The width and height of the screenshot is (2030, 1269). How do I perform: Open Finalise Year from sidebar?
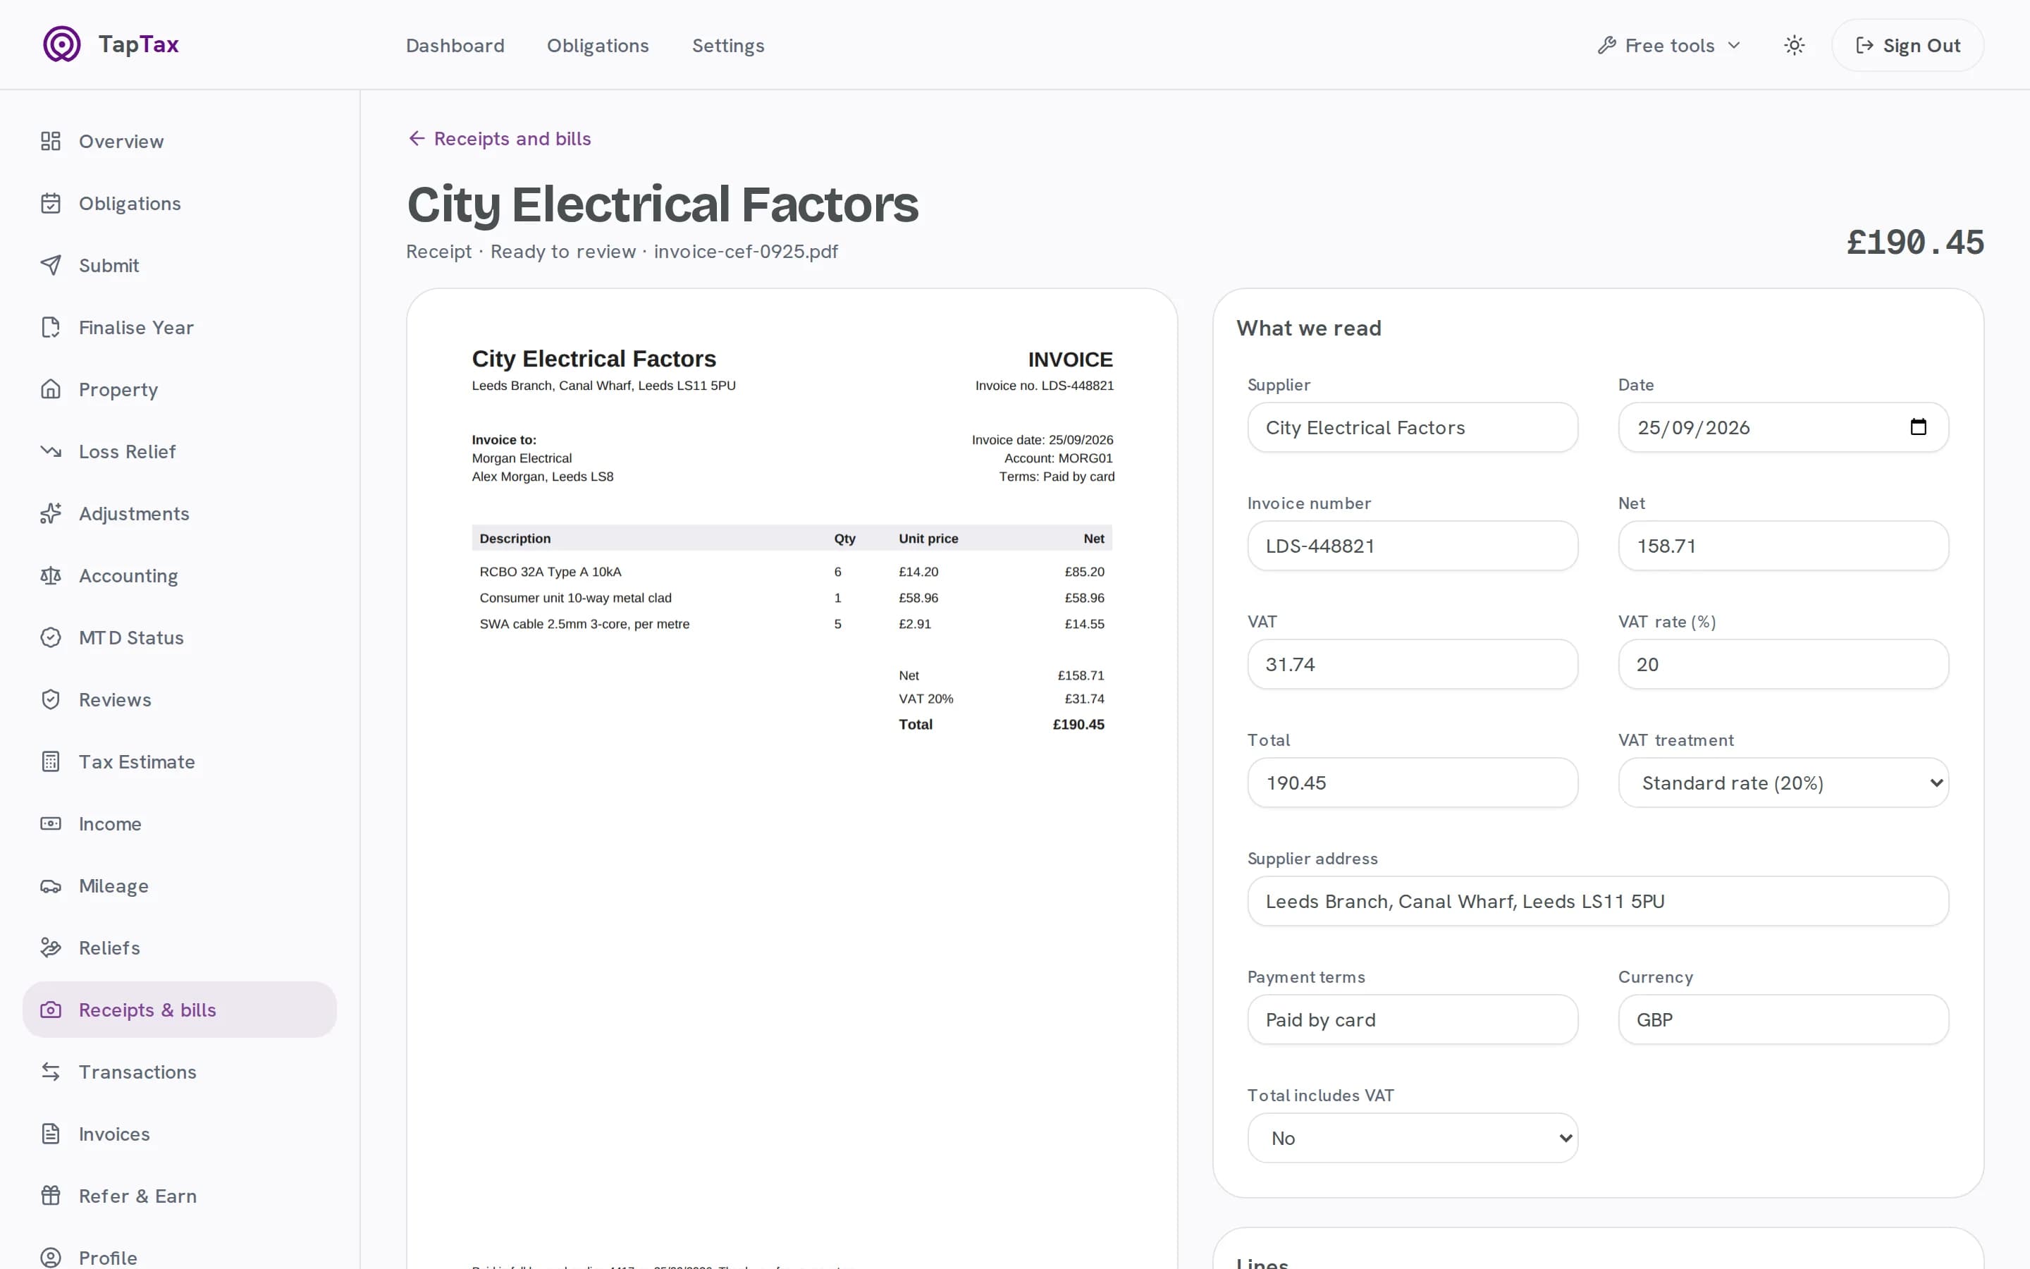(180, 327)
